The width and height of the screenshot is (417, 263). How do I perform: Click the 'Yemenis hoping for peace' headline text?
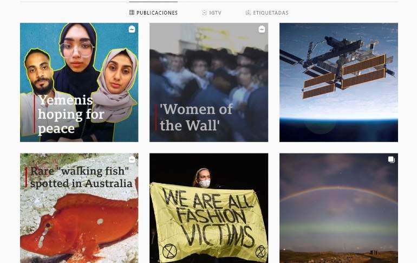click(71, 114)
